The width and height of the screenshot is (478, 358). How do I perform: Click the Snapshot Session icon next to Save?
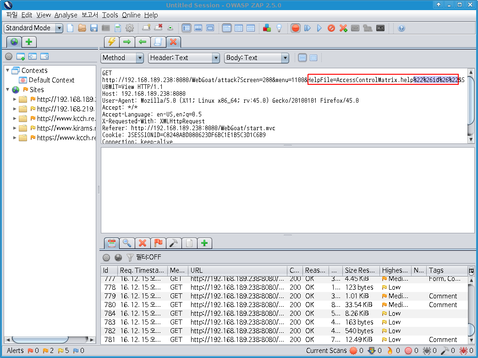pos(106,28)
